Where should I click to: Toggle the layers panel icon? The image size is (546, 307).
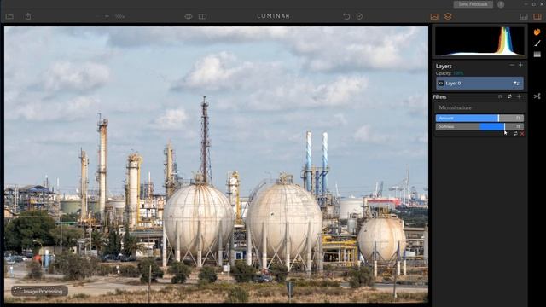coord(448,16)
